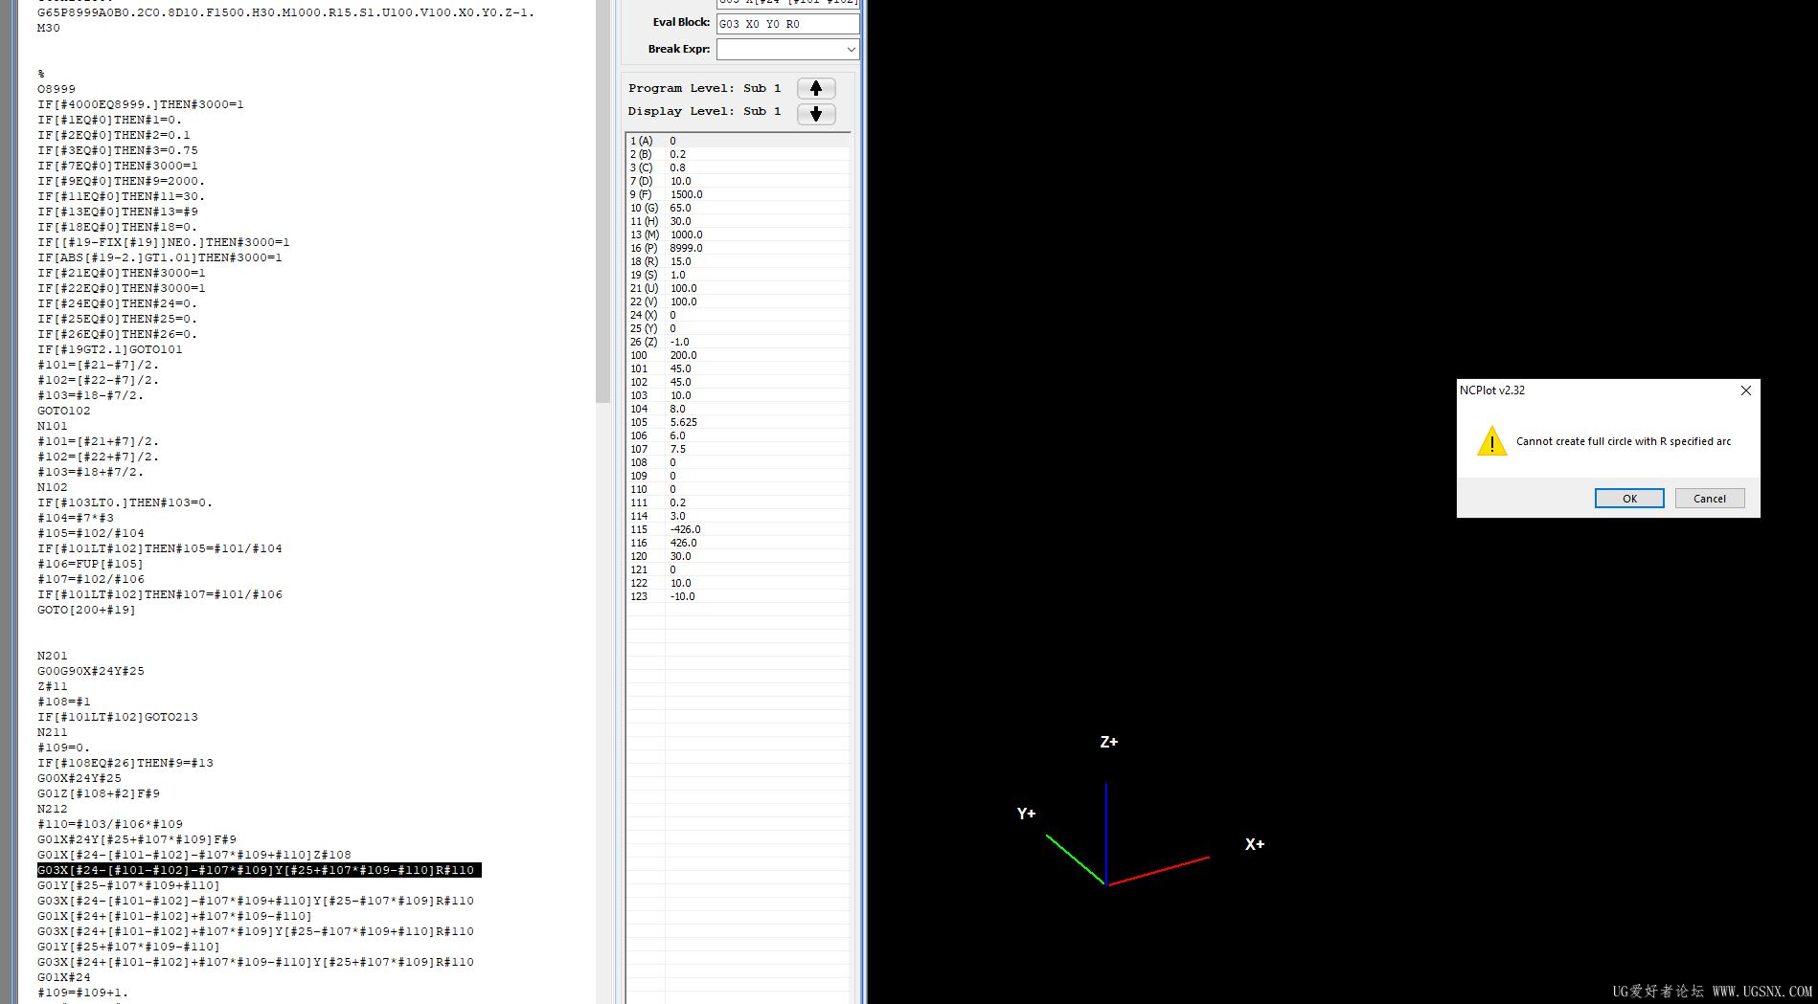This screenshot has height=1004, width=1818.
Task: Click the warning icon in dialog
Action: coord(1491,441)
